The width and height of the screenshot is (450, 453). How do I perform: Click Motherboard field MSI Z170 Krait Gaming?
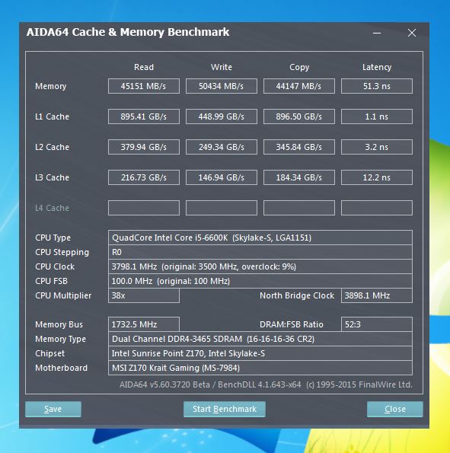[x=260, y=368]
